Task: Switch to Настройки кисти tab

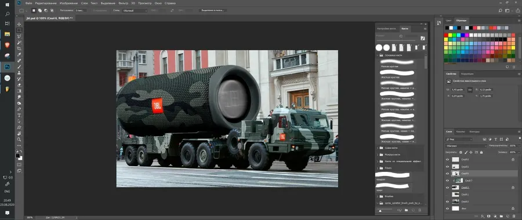Action: (x=386, y=29)
